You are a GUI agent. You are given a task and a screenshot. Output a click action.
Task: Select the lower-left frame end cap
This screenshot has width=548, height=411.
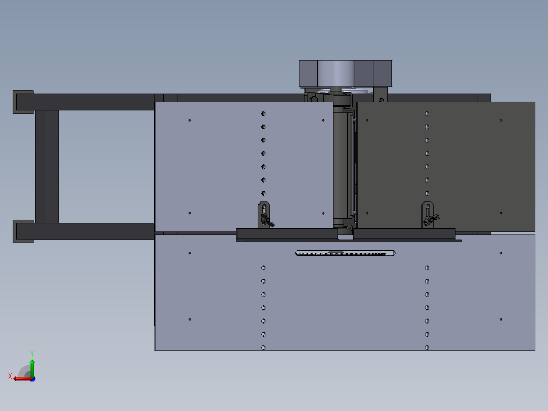point(23,231)
